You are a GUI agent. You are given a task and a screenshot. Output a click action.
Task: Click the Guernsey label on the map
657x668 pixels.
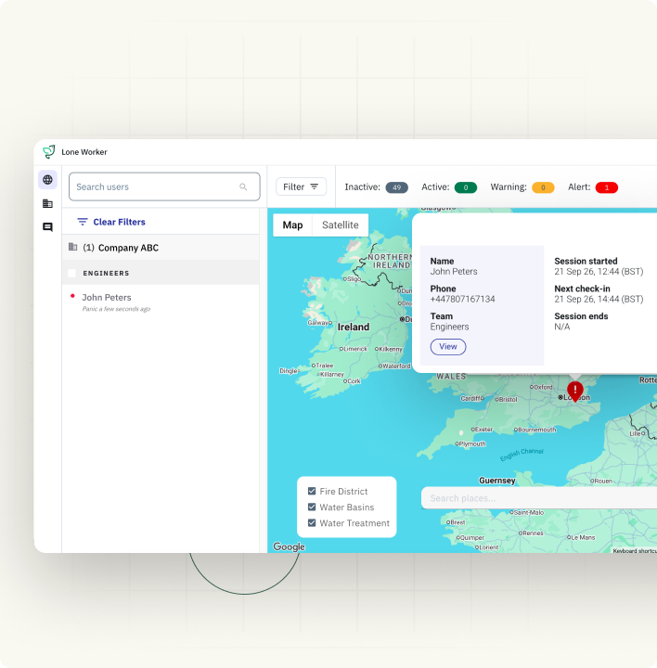click(x=497, y=481)
